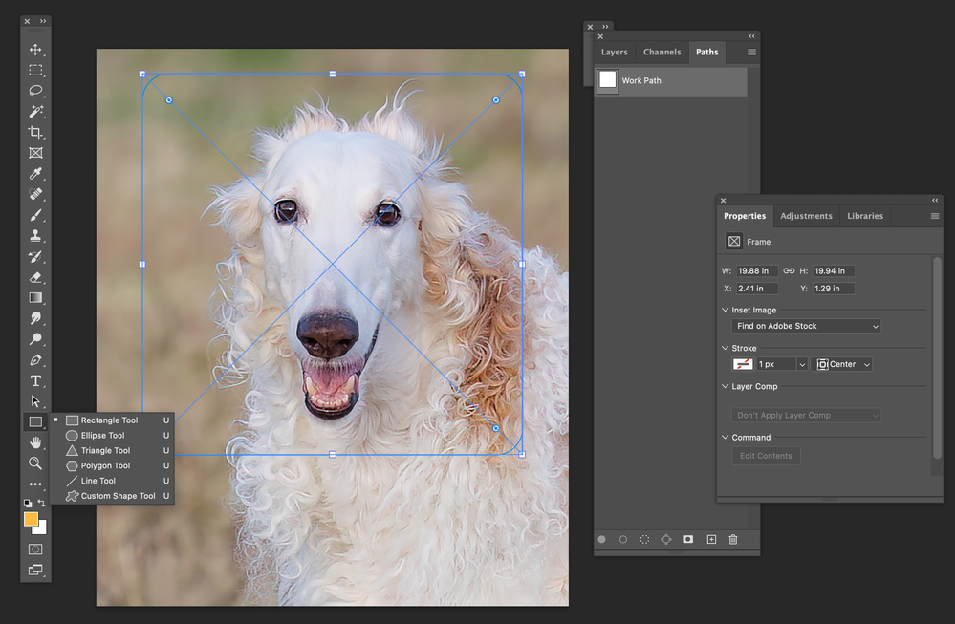Add a mask from the Paths panel

click(687, 539)
